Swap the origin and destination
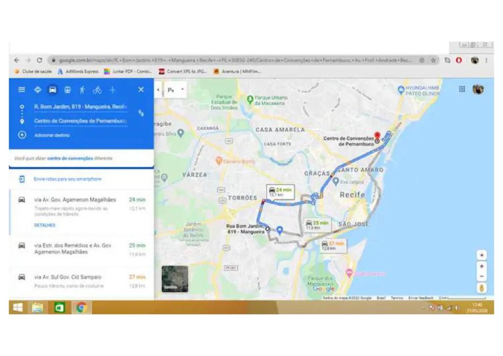The image size is (503, 356). click(x=141, y=113)
